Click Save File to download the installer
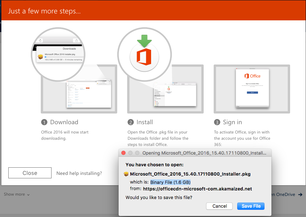 pyautogui.click(x=251, y=206)
